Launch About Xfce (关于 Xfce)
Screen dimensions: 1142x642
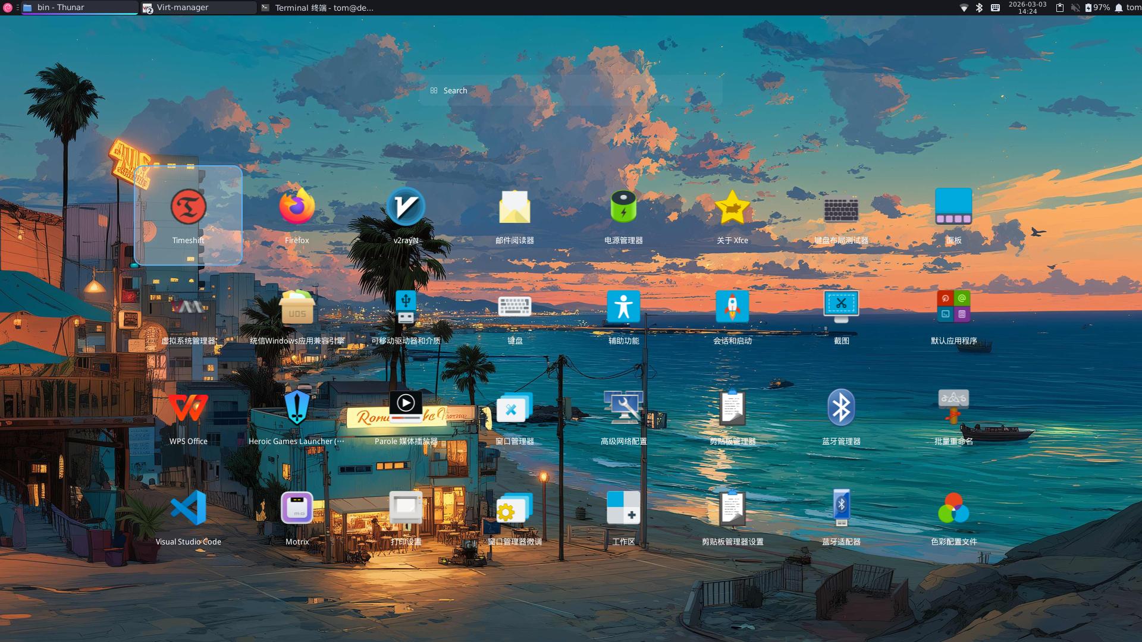tap(732, 207)
